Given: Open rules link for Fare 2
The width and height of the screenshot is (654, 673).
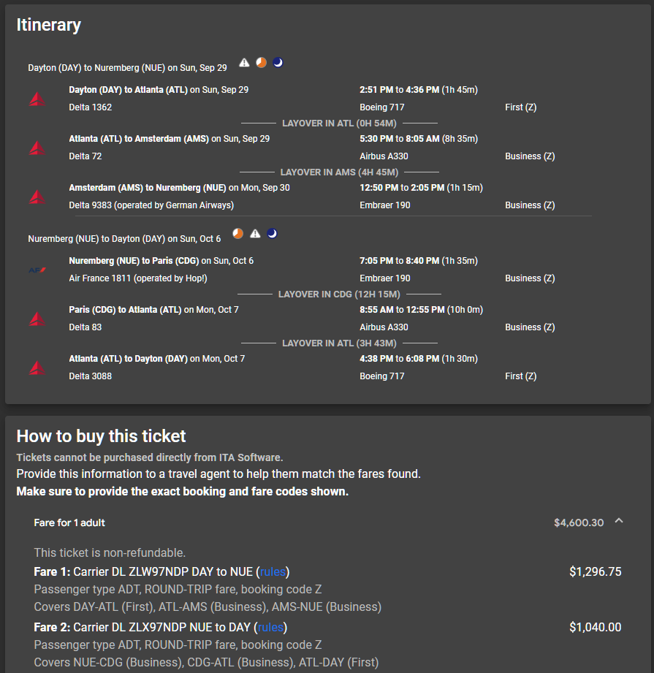Looking at the screenshot, I should (270, 627).
